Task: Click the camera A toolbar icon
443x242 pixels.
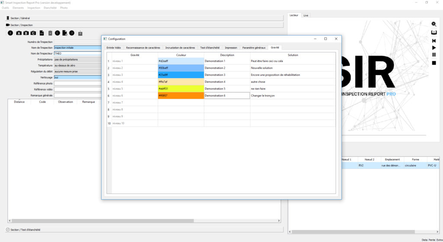Action: [x=19, y=33]
